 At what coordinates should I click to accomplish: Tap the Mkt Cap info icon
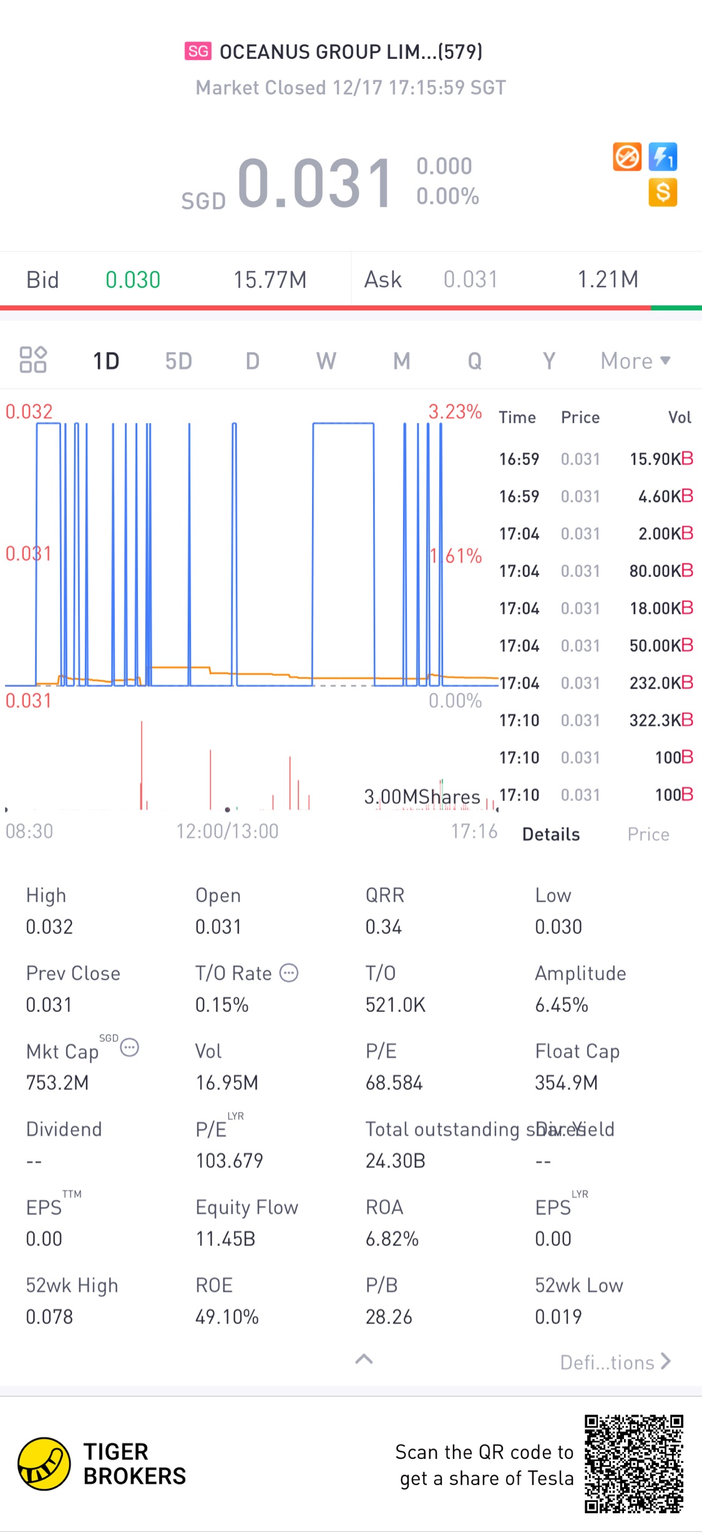tap(129, 1047)
